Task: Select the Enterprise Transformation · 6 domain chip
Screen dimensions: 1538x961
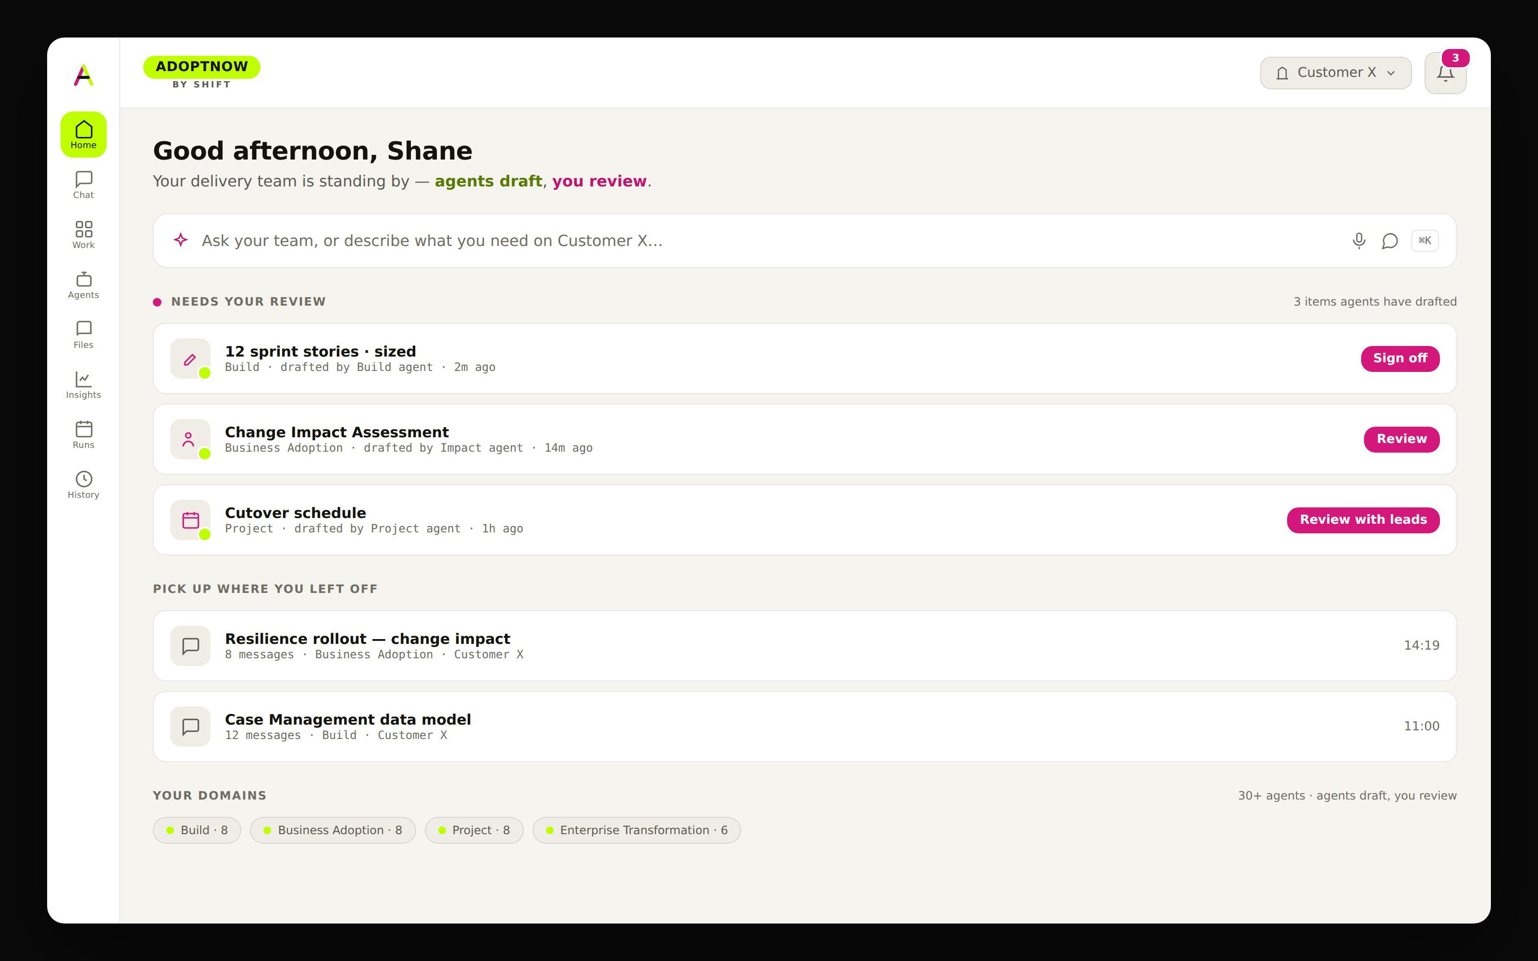Action: [637, 830]
